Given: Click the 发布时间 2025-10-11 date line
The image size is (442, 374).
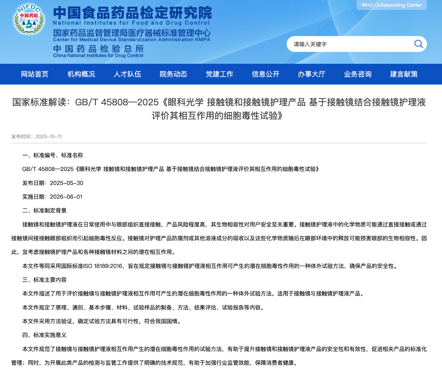Looking at the screenshot, I should coord(36,137).
